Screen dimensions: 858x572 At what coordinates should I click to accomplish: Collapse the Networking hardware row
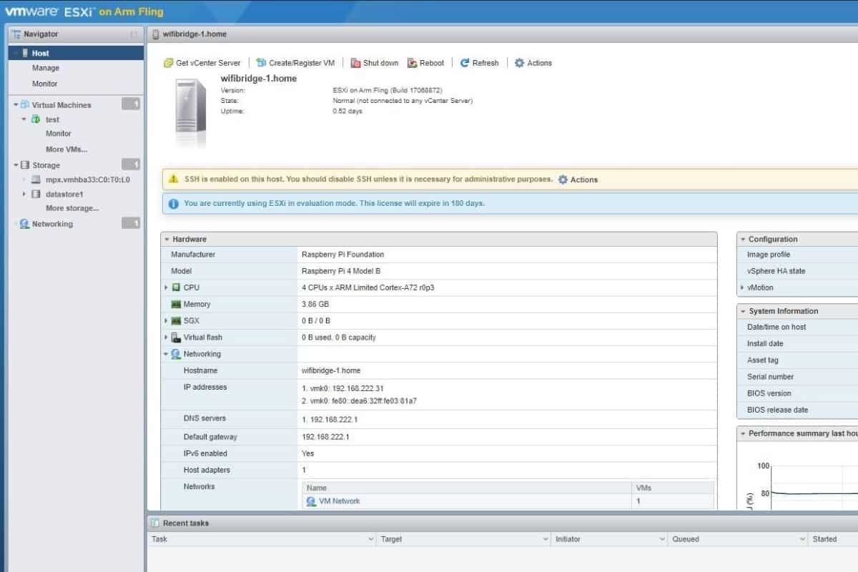click(x=167, y=354)
